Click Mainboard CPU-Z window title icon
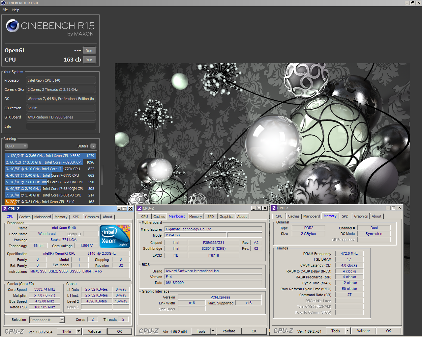Image resolution: width=422 pixels, height=337 pixels. point(139,208)
